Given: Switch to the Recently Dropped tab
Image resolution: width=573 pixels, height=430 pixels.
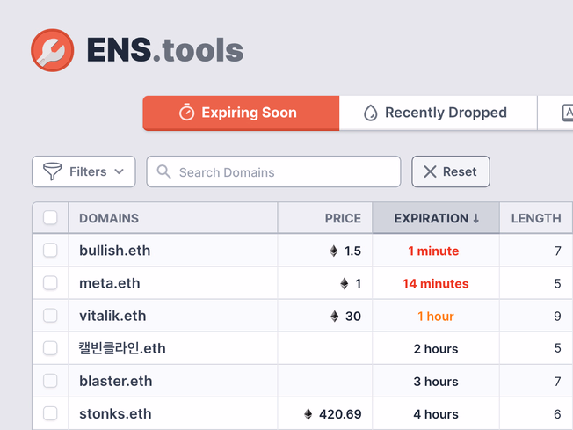Looking at the screenshot, I should tap(439, 113).
